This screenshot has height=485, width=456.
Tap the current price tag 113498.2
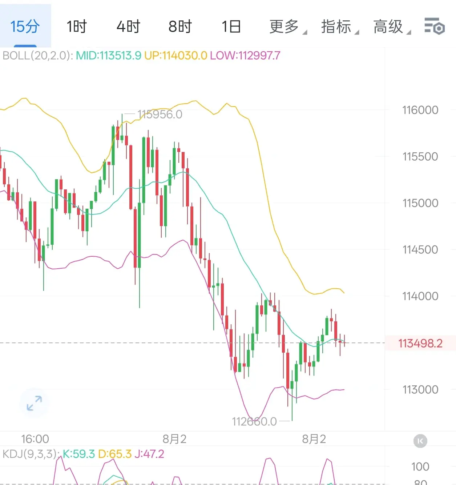pyautogui.click(x=420, y=343)
